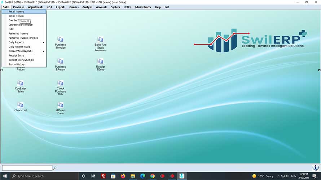
Task: Open Paytm History from Sales menu
Action: (24, 64)
